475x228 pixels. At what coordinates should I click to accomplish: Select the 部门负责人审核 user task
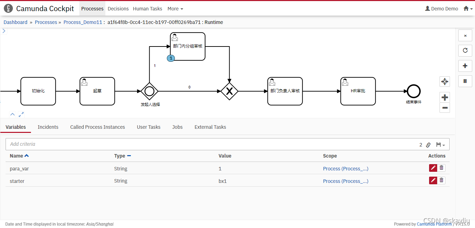[x=285, y=91]
